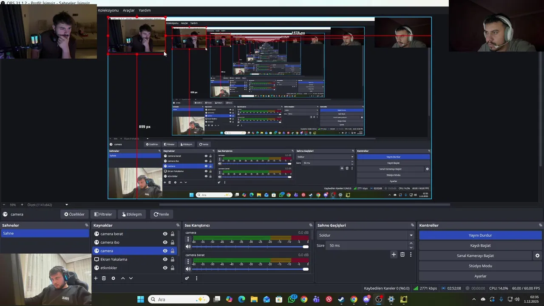Select the etkinlikler source row
The image size is (544, 306).
coord(135,268)
